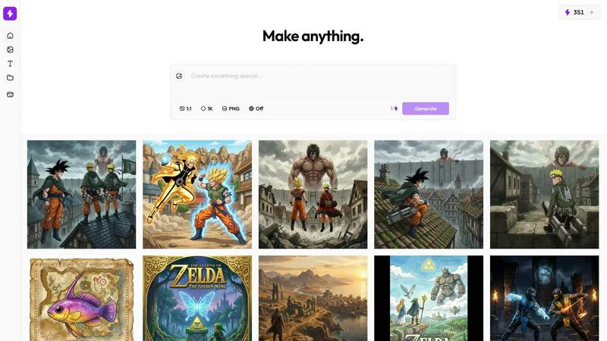Open the Naruto versus Goku fight thumbnail
607x341 pixels.
coord(197,195)
